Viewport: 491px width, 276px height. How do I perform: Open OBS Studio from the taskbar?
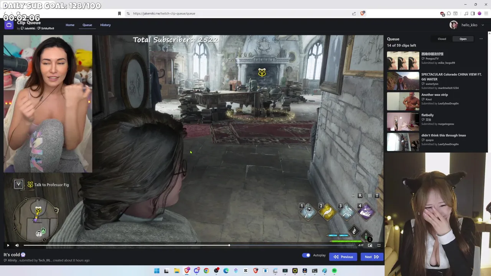[x=216, y=271]
